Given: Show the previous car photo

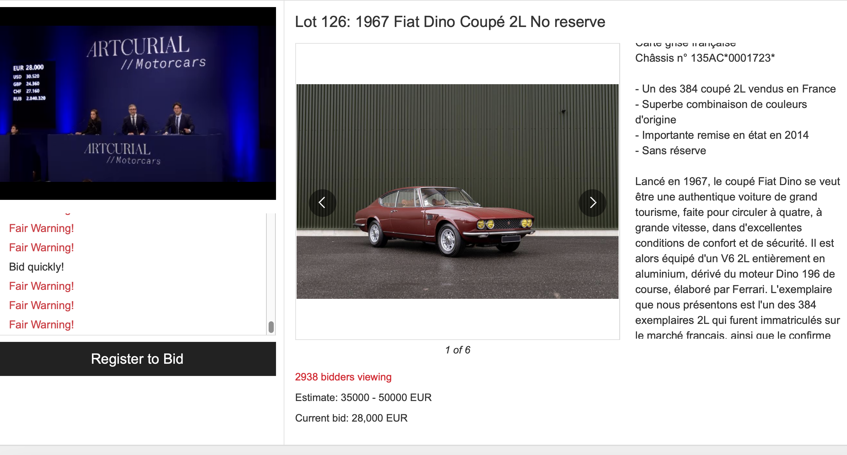Looking at the screenshot, I should (x=322, y=202).
